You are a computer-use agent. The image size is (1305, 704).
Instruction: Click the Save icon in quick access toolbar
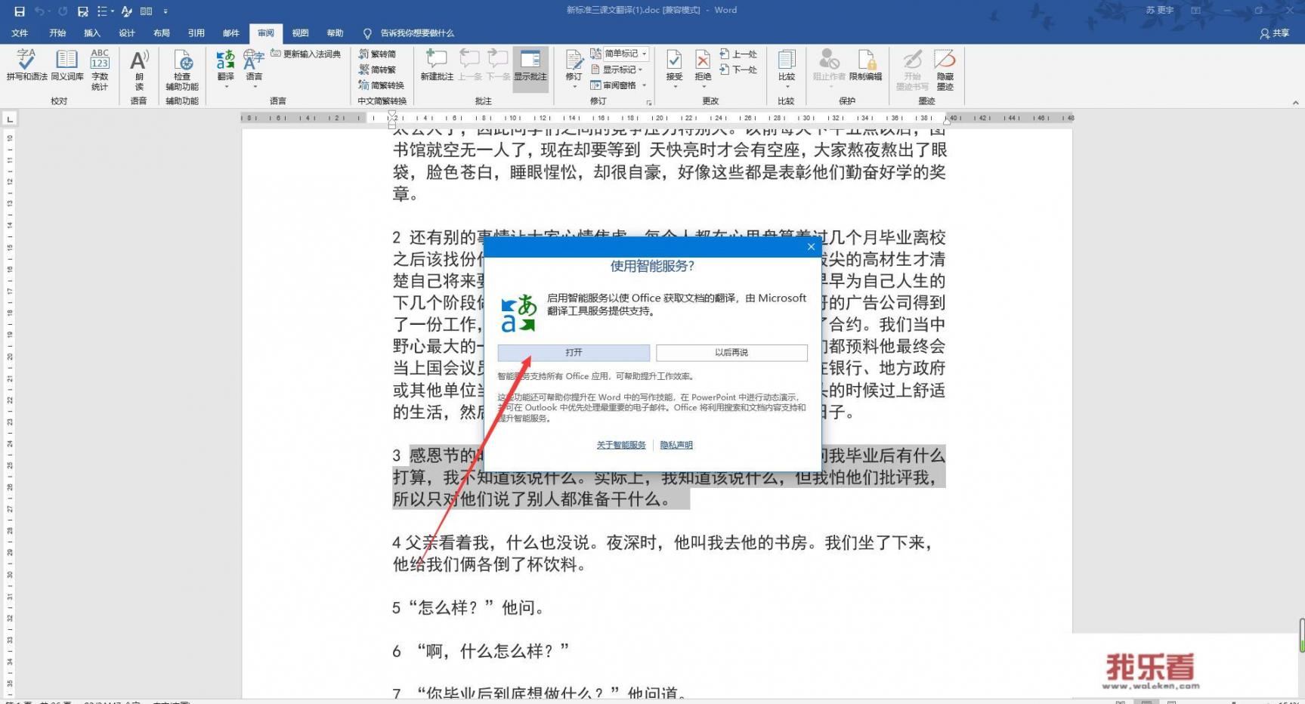20,11
